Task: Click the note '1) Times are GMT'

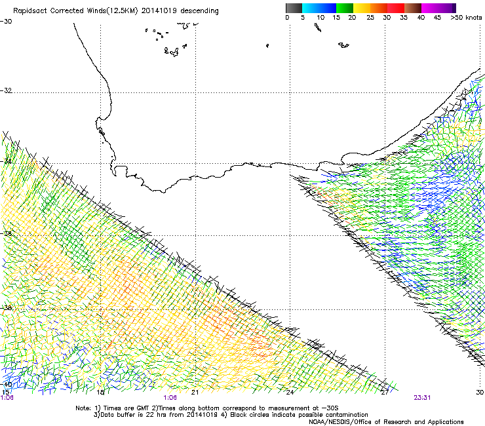Action: [x=123, y=408]
